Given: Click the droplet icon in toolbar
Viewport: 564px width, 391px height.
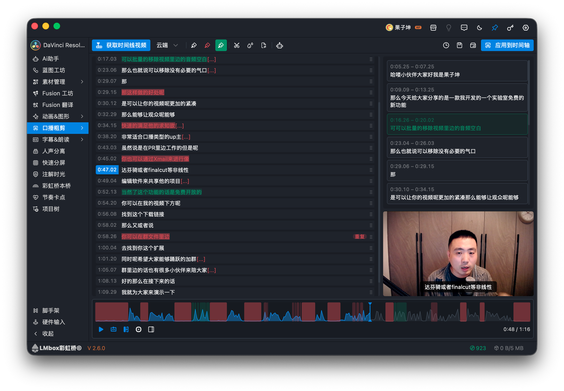Looking at the screenshot, I should tap(250, 45).
